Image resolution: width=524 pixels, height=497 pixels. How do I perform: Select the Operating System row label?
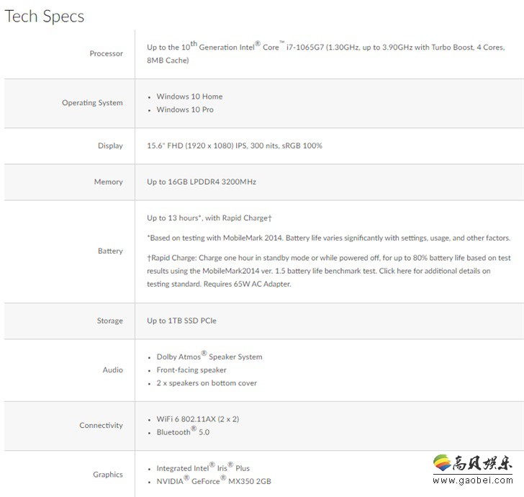92,103
